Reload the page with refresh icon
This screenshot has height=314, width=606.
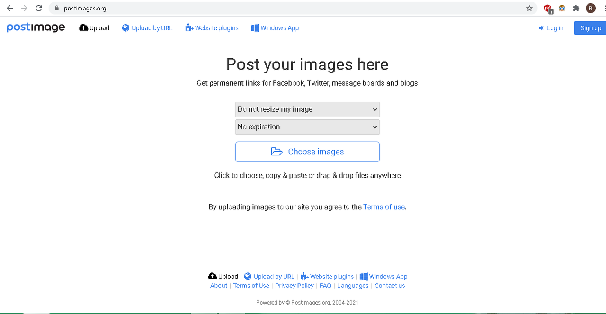pos(39,8)
